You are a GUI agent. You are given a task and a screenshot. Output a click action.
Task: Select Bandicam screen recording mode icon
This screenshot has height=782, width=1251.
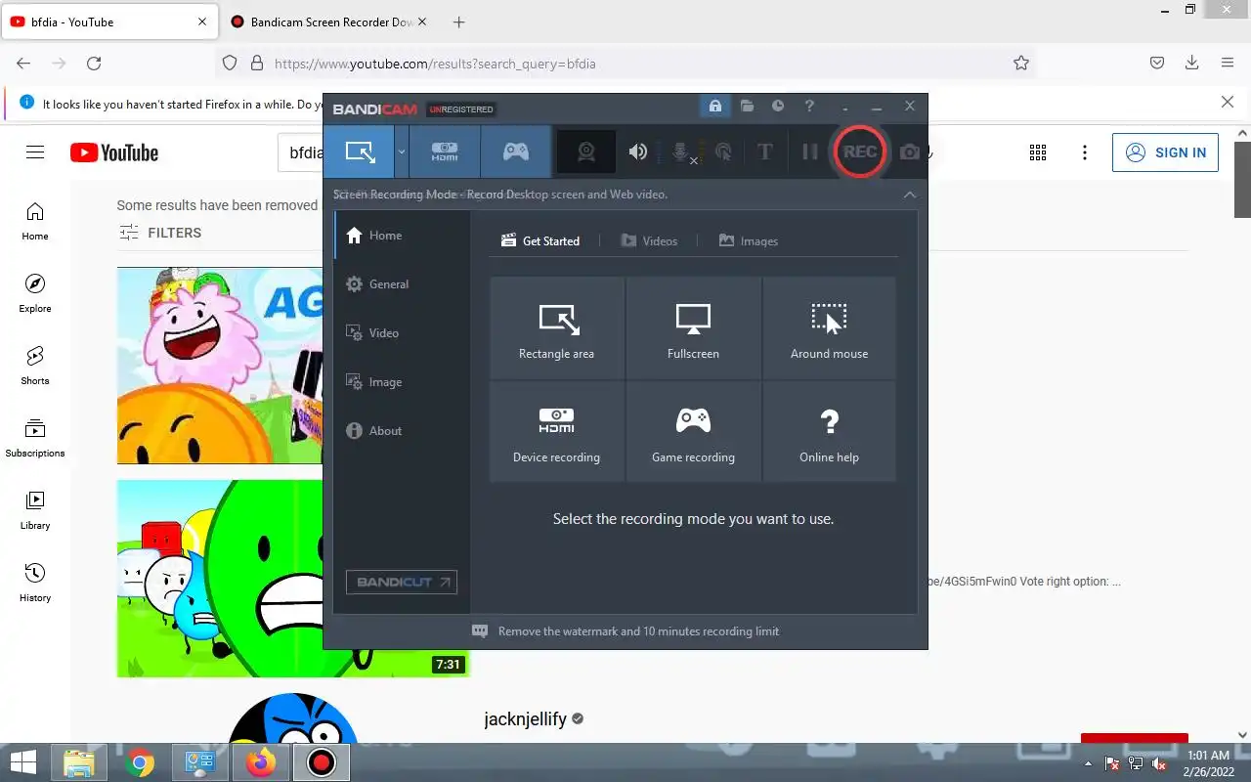[360, 152]
